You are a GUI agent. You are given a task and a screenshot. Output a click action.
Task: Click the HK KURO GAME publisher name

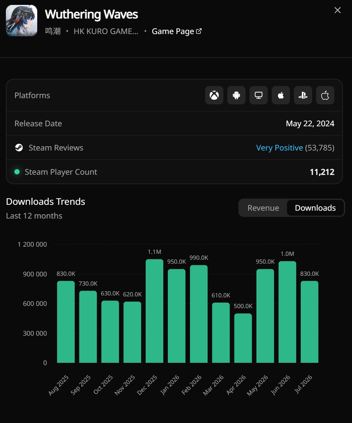pos(106,31)
